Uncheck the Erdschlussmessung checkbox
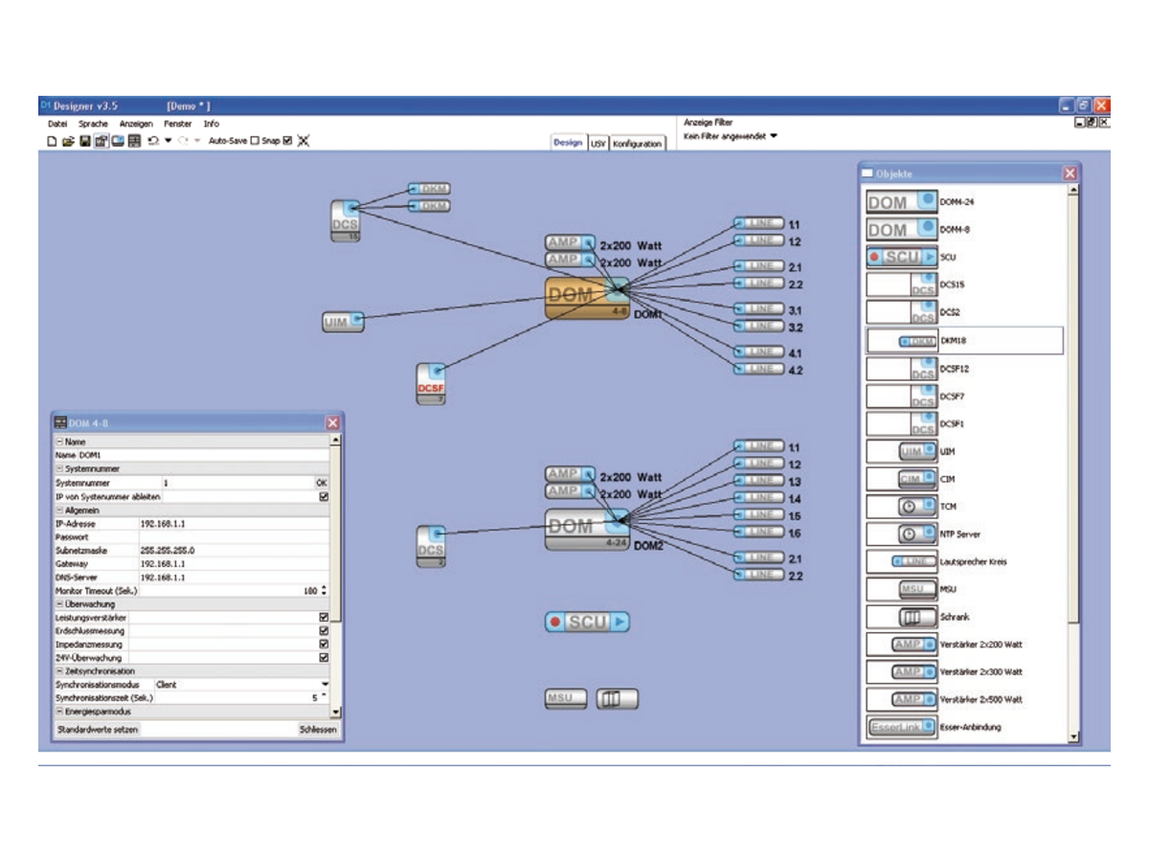Viewport: 1149px width, 862px height. pos(324,631)
